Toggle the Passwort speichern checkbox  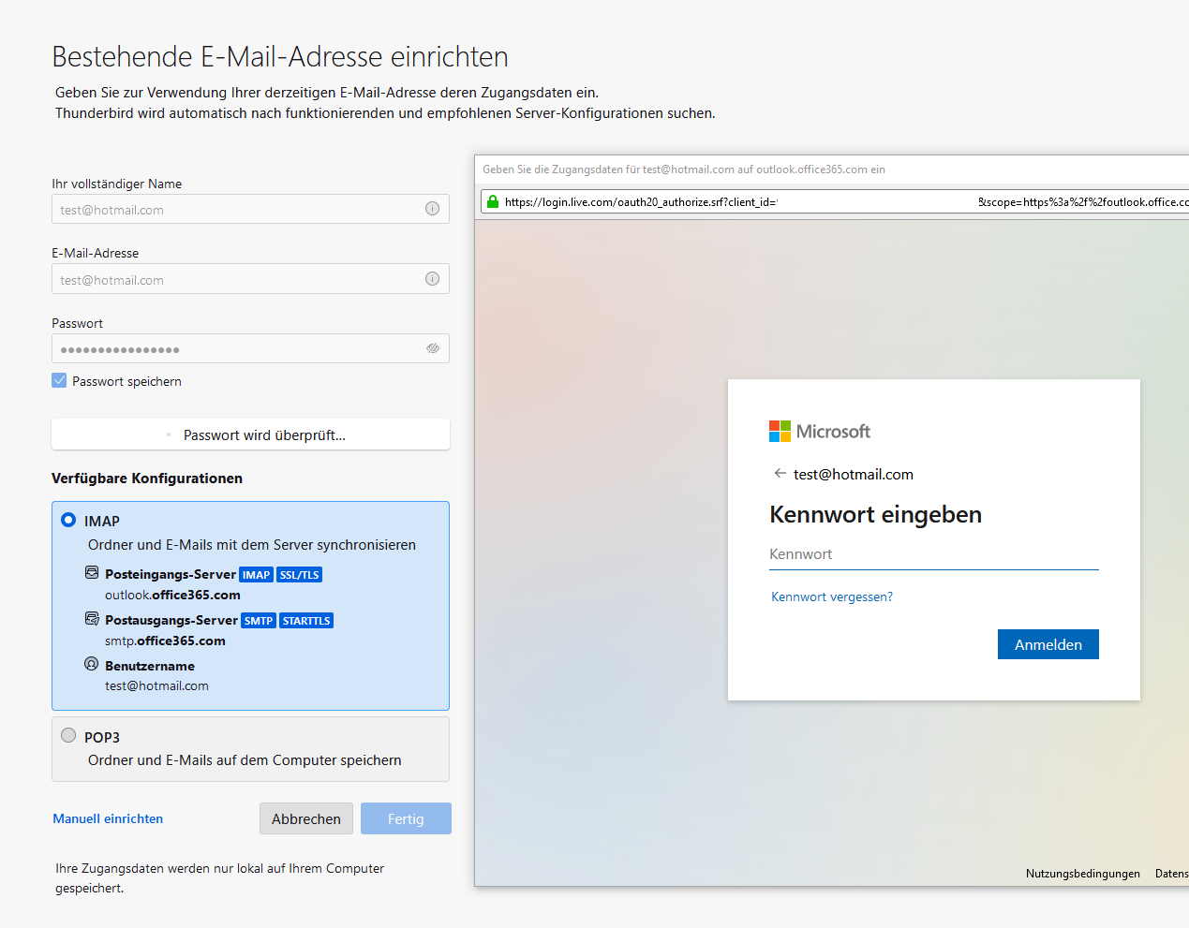[x=59, y=380]
